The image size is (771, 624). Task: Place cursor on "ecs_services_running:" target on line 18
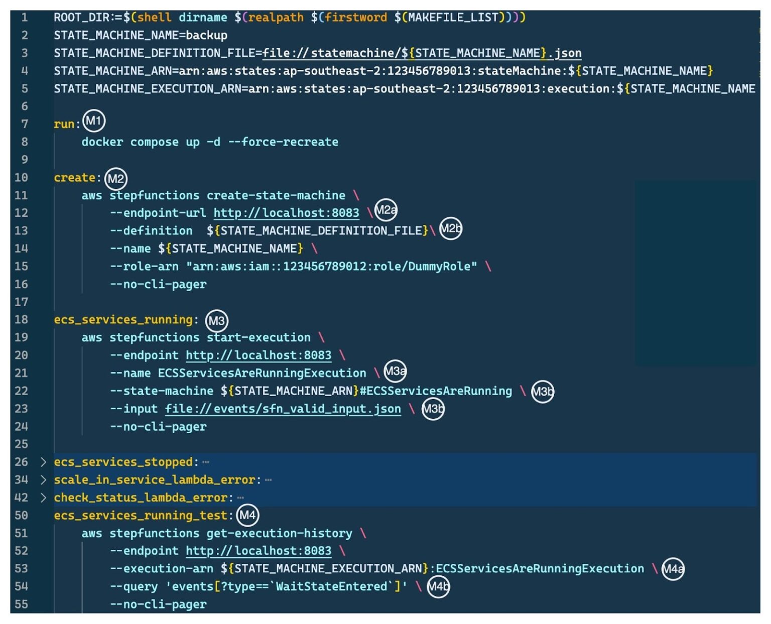[x=126, y=320]
